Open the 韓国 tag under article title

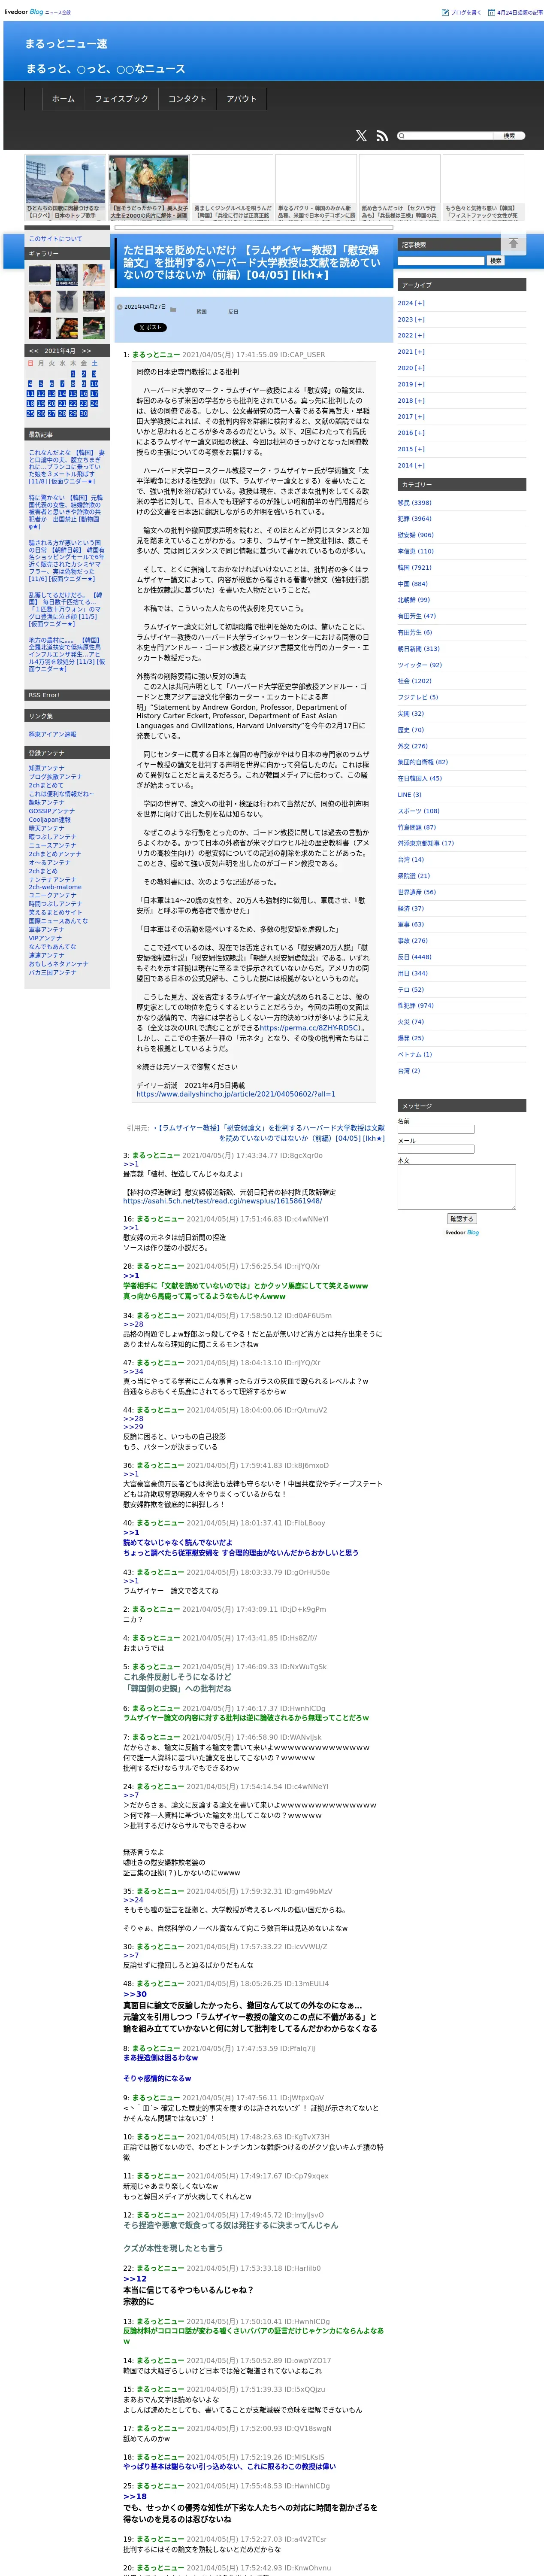[x=201, y=312]
